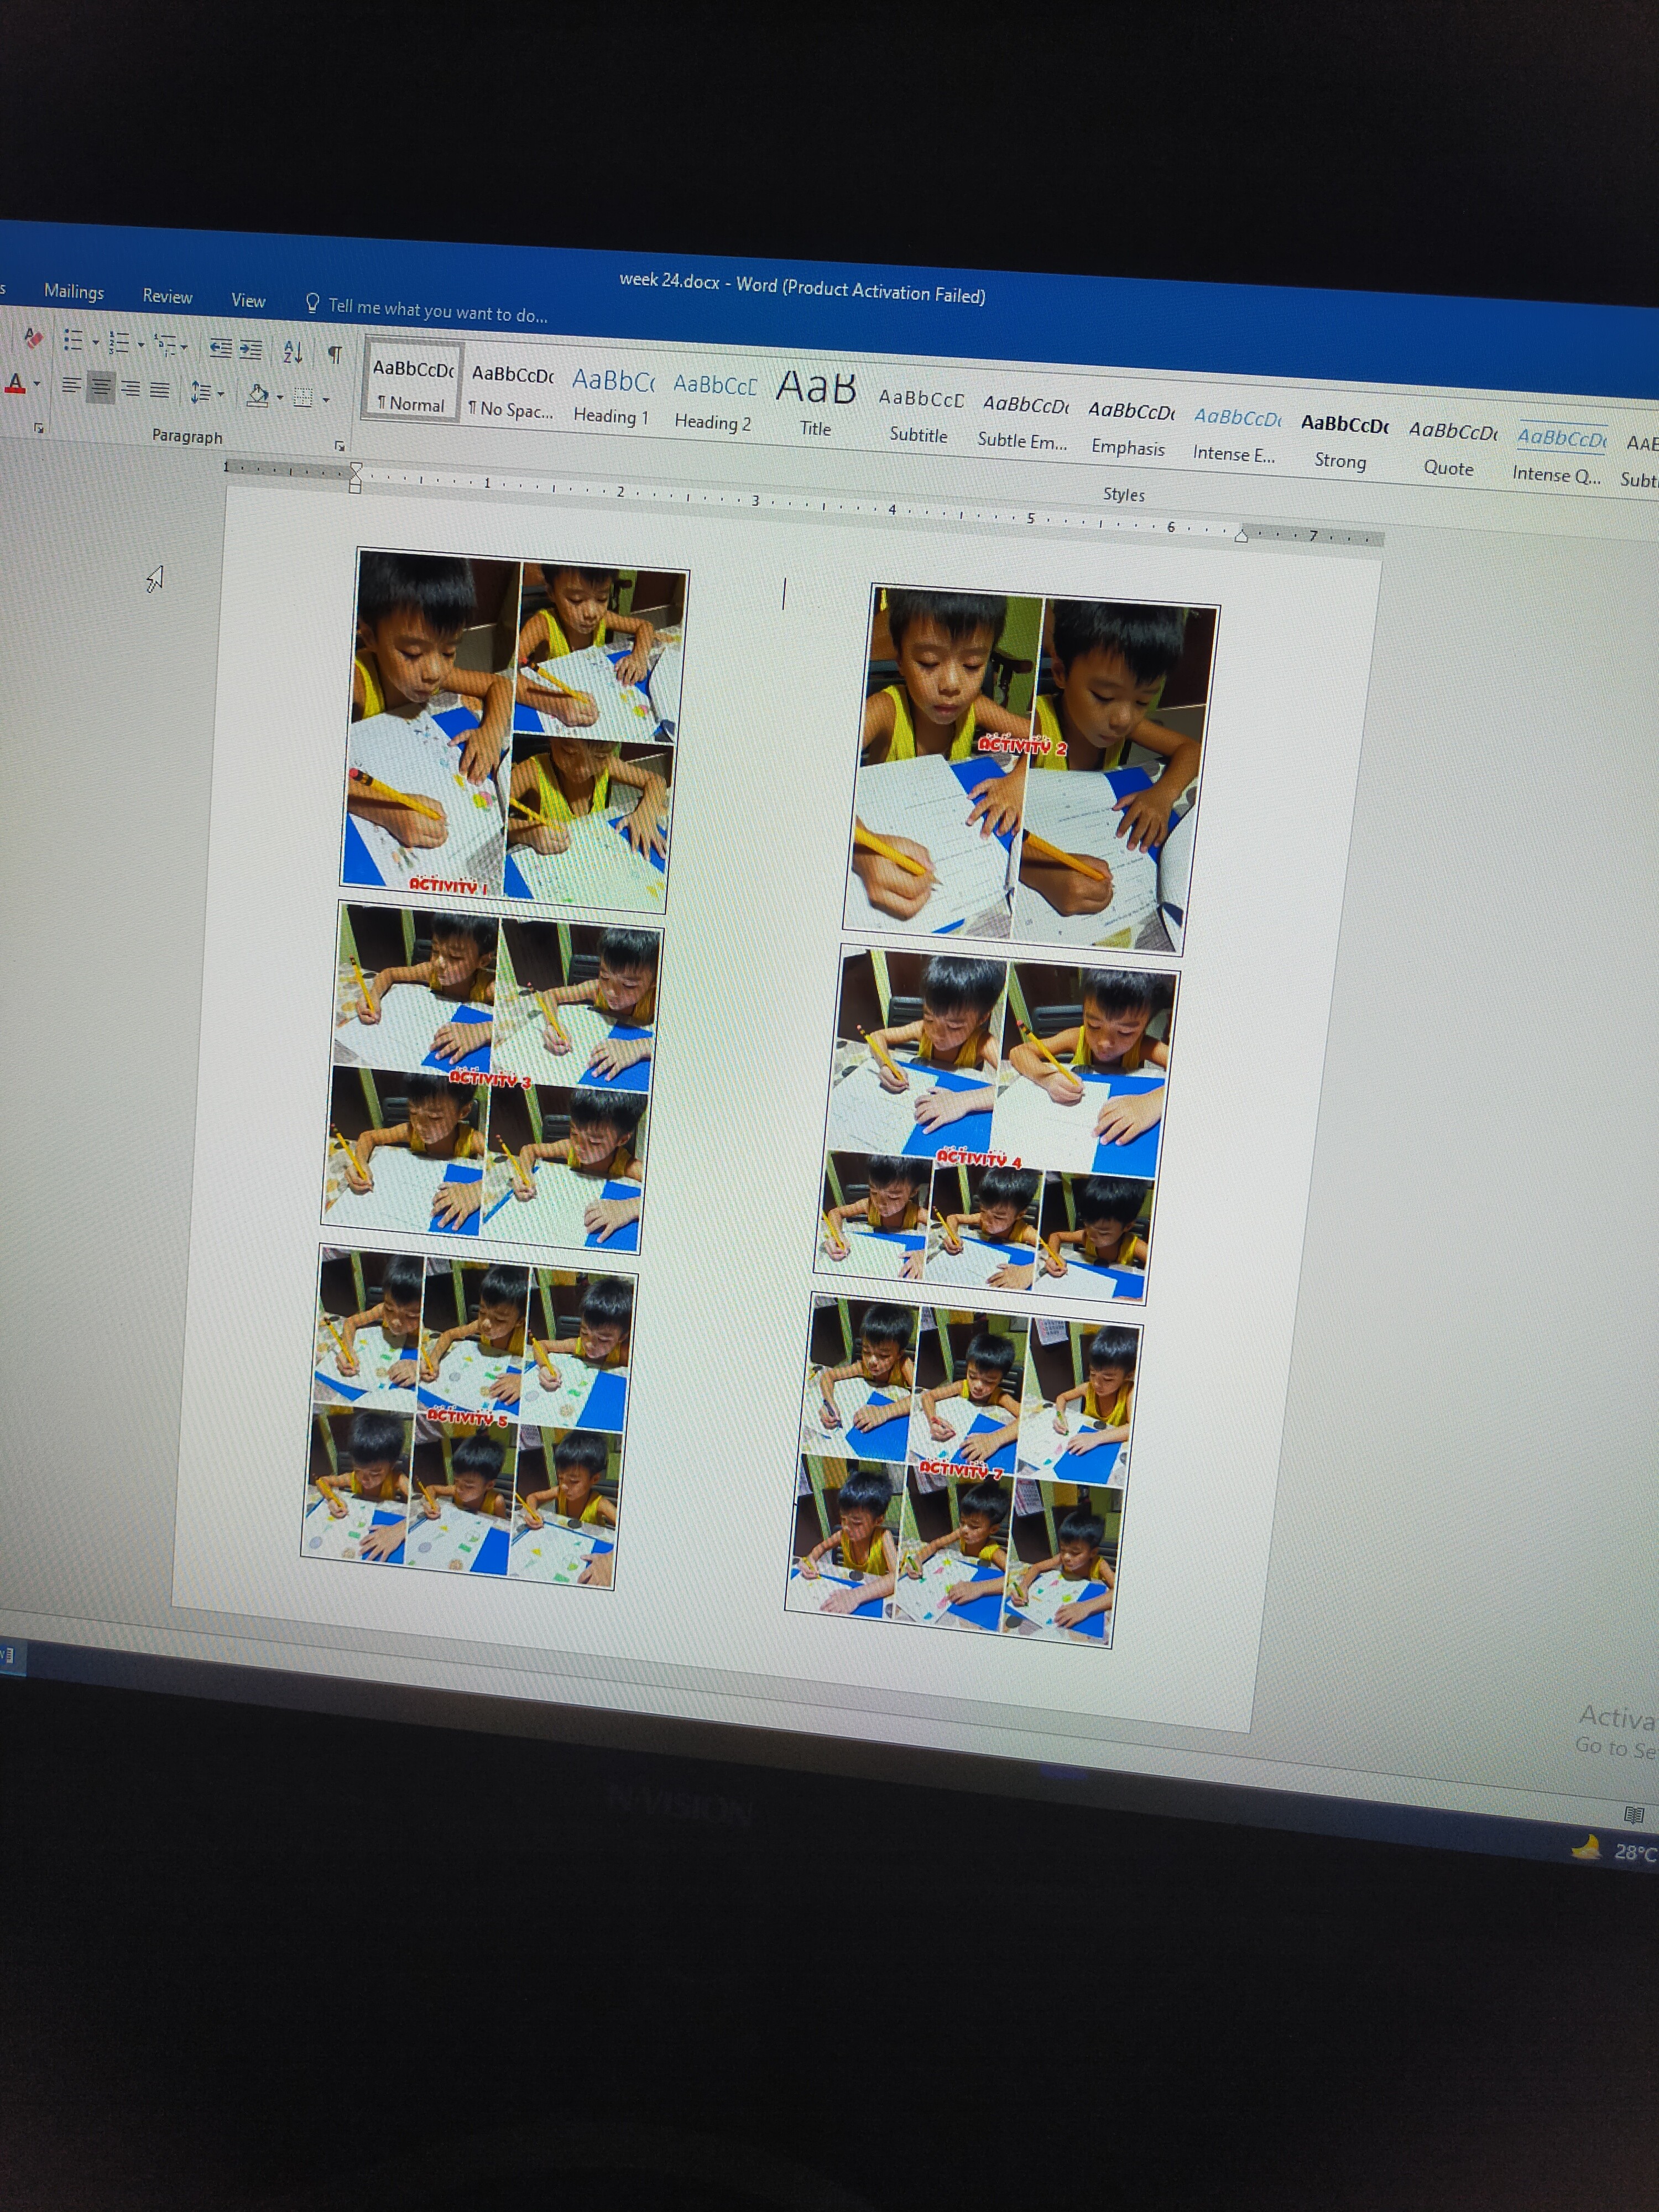Select the Activity 1 photo collage
This screenshot has height=2212, width=1659.
(514, 730)
